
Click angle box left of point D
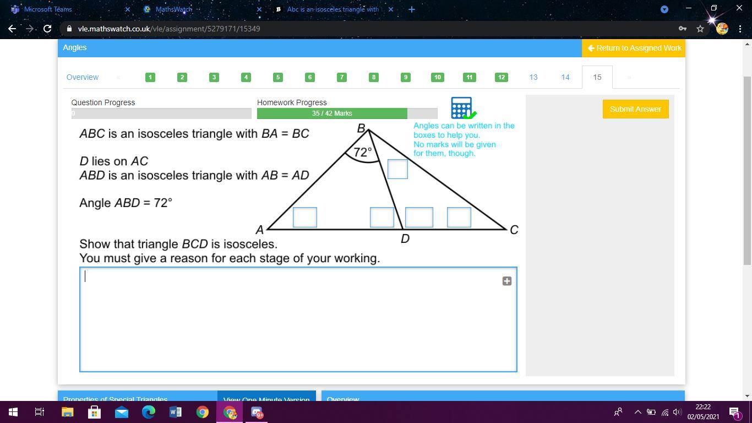point(382,217)
